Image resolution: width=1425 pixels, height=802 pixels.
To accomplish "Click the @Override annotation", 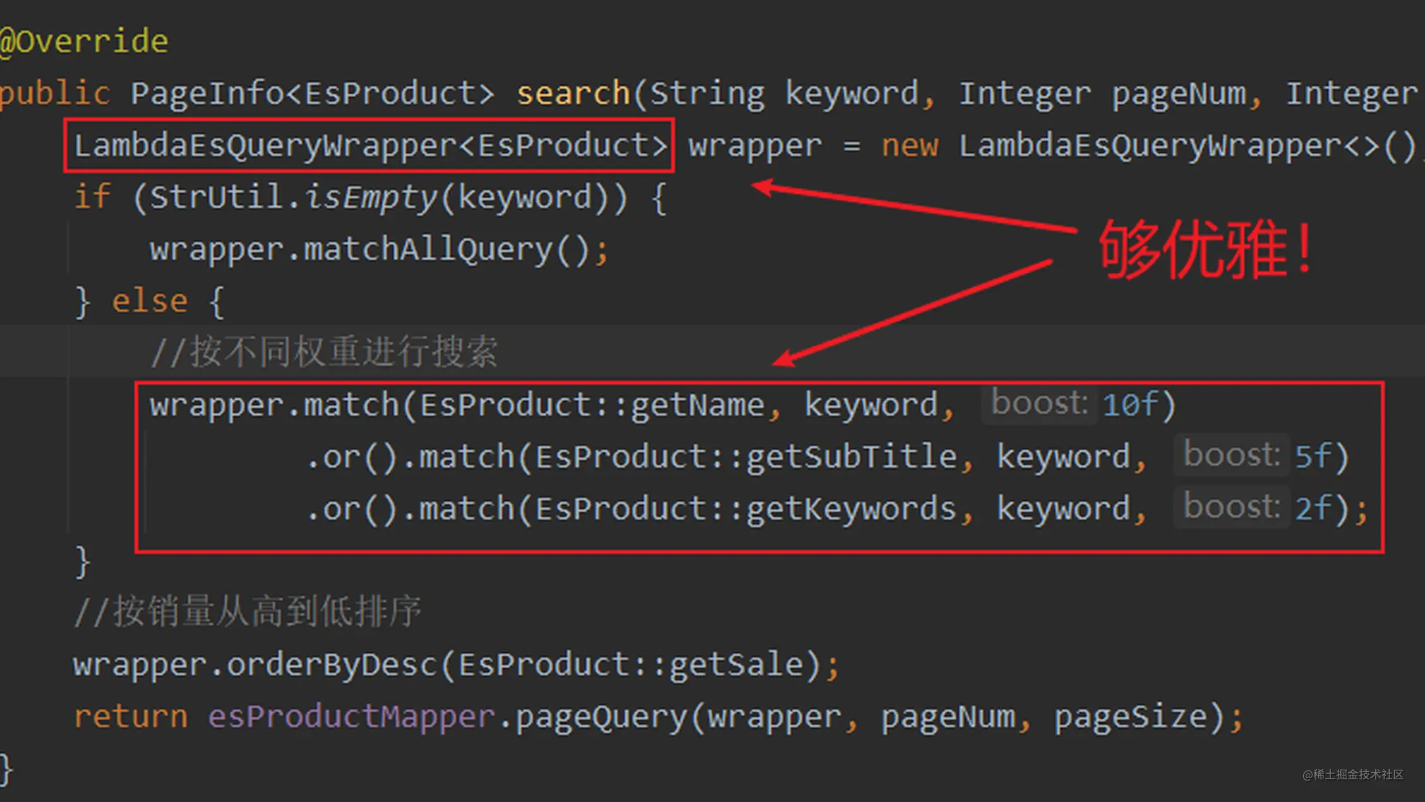I will [83, 42].
